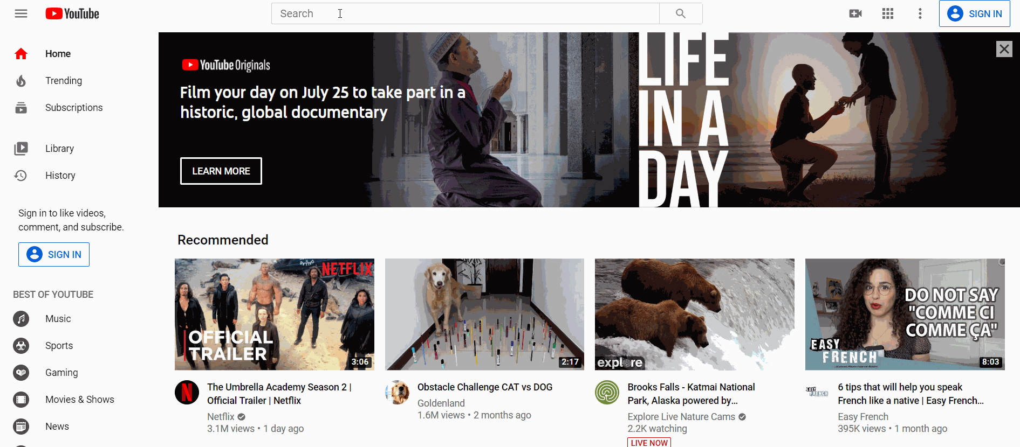Visit the Goldenland channel name link
The image size is (1020, 447).
[441, 403]
